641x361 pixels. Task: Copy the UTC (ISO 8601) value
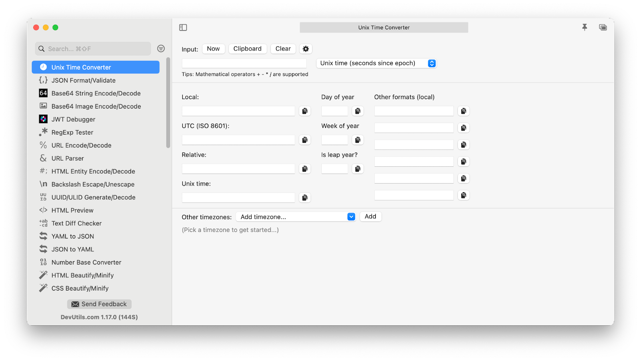tap(305, 140)
